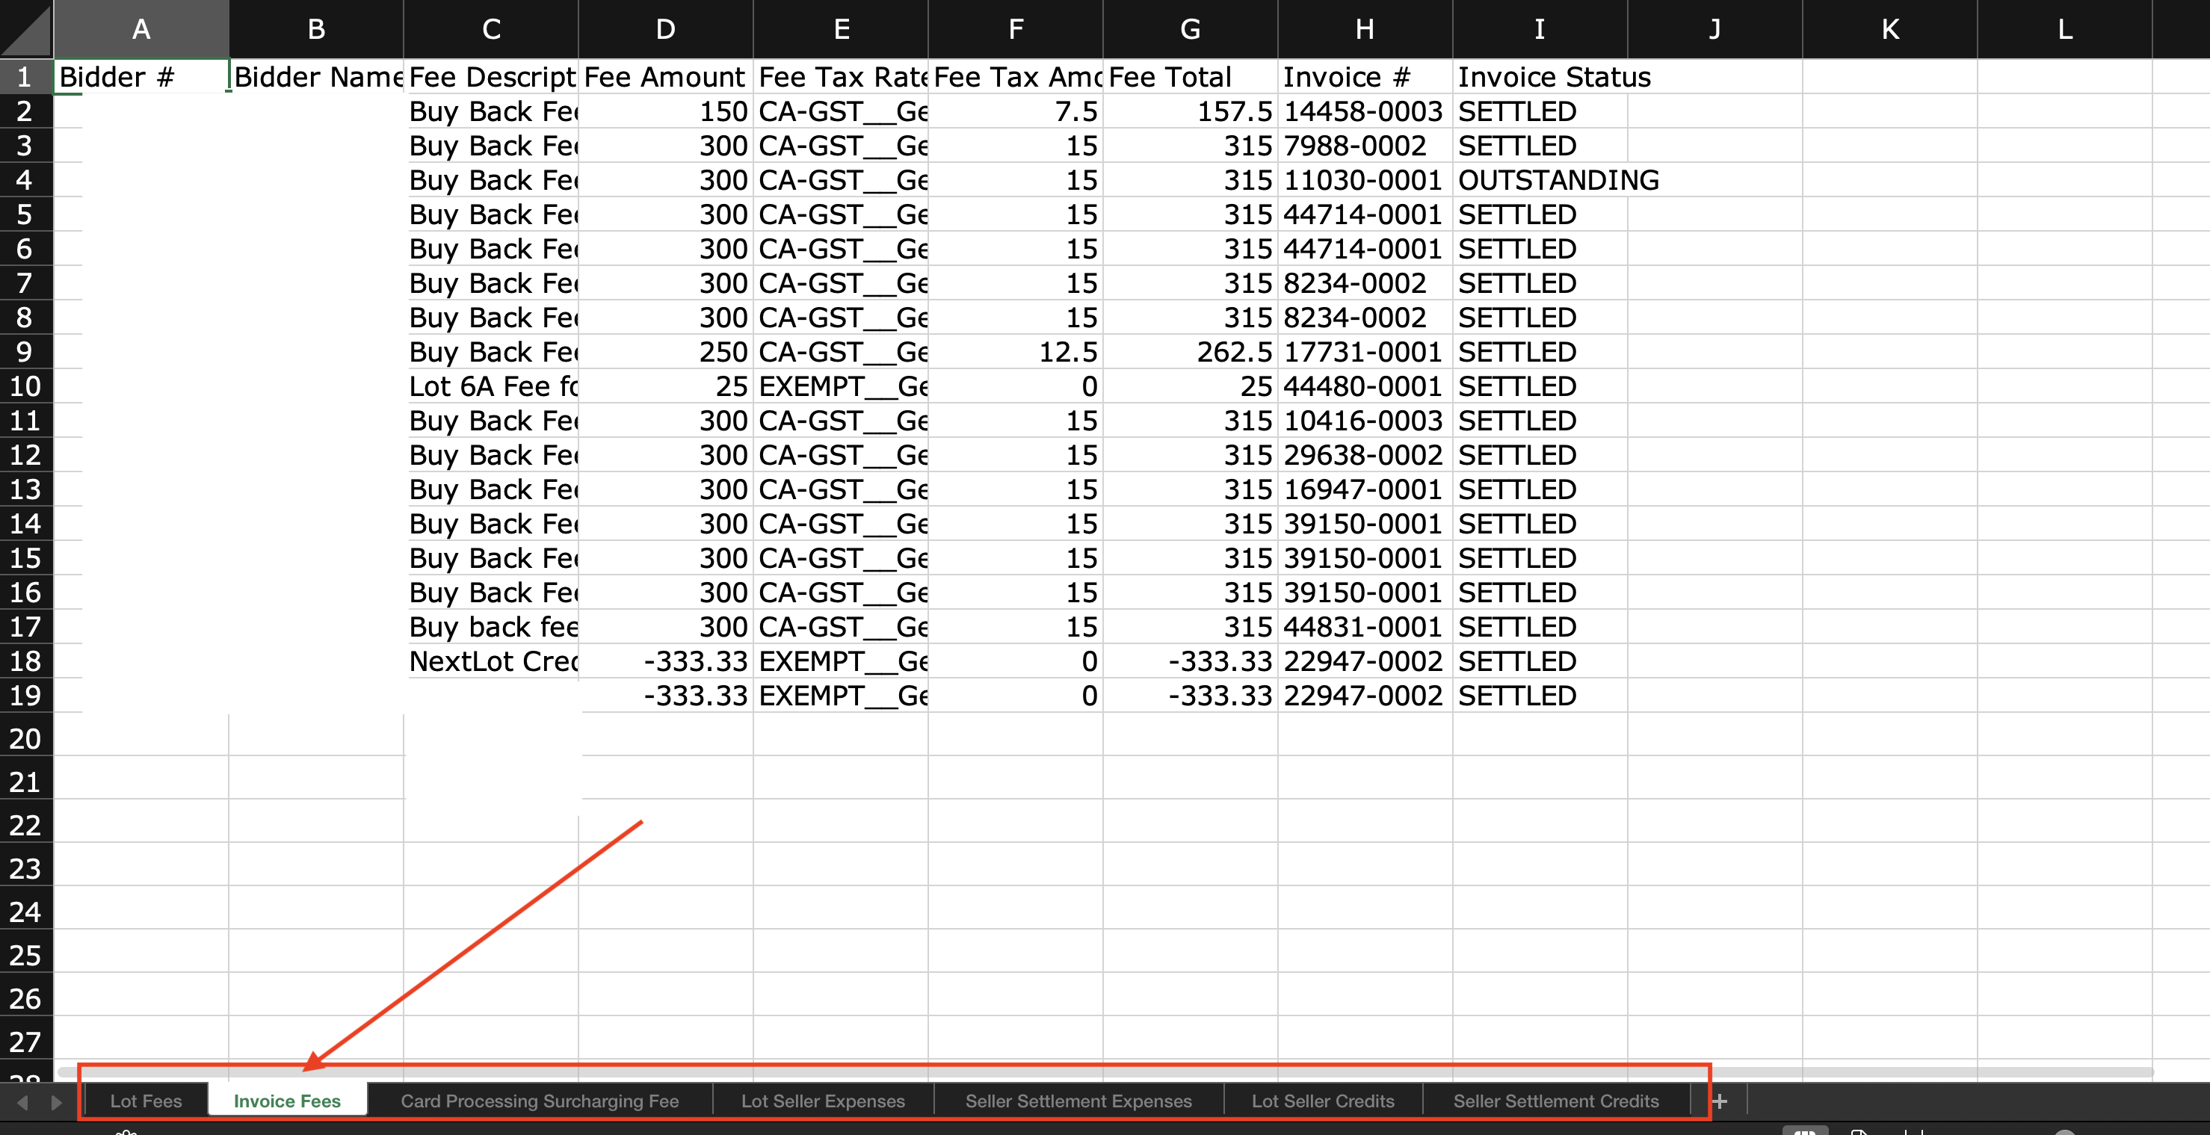The width and height of the screenshot is (2210, 1135).
Task: Click the Bidder Name header cell
Action: click(x=317, y=77)
